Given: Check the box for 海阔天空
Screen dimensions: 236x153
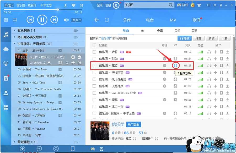Looking at the screenshot, I should click(94, 72).
